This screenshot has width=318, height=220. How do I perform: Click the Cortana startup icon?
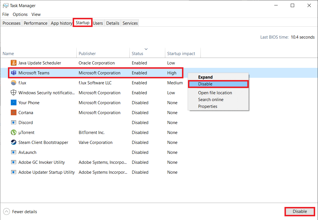pos(14,113)
